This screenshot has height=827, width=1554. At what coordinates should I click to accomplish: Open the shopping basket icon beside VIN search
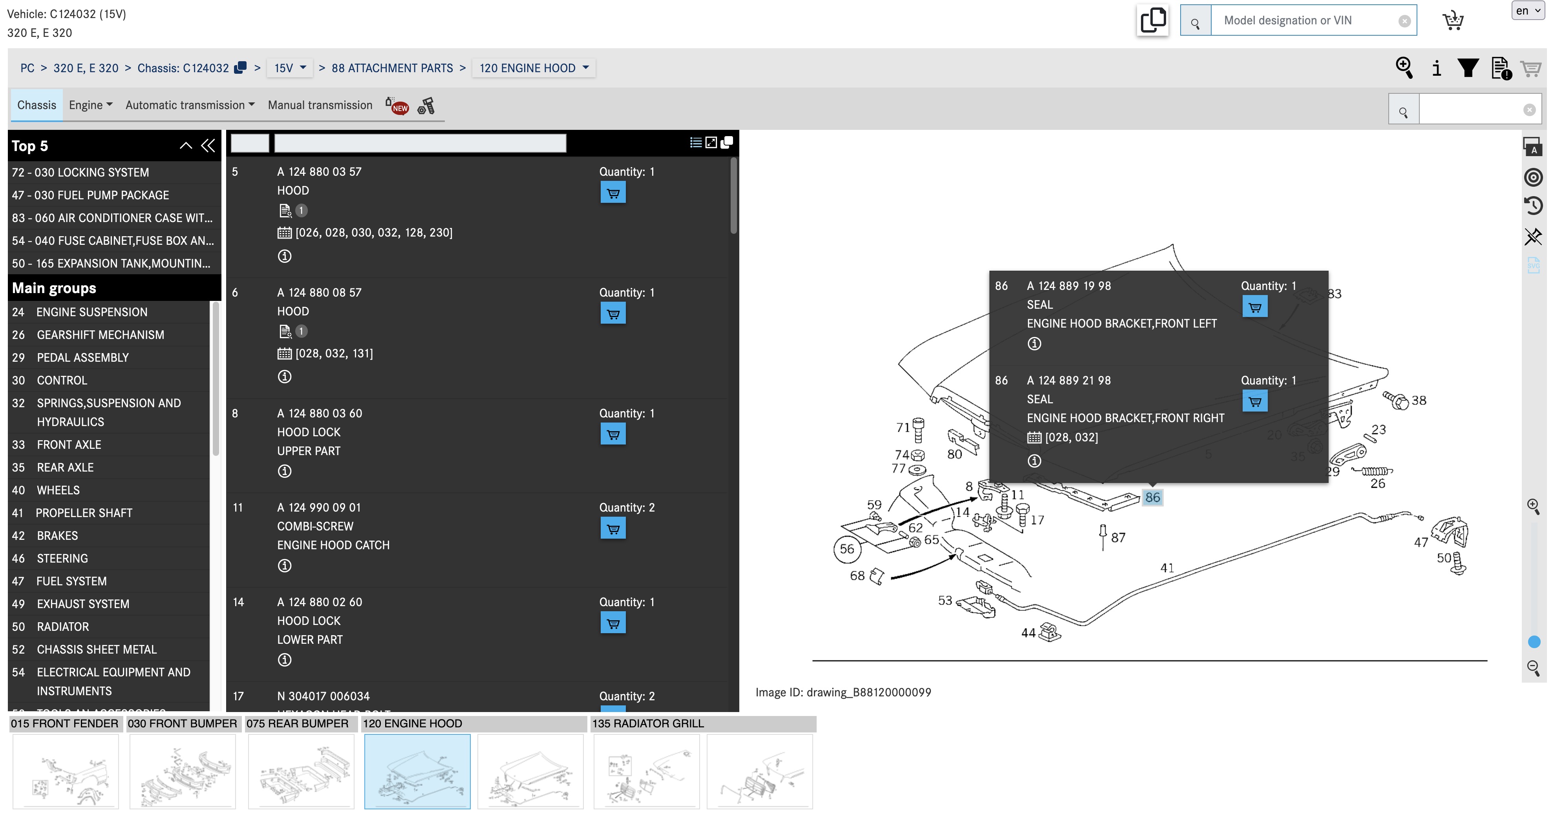tap(1453, 20)
